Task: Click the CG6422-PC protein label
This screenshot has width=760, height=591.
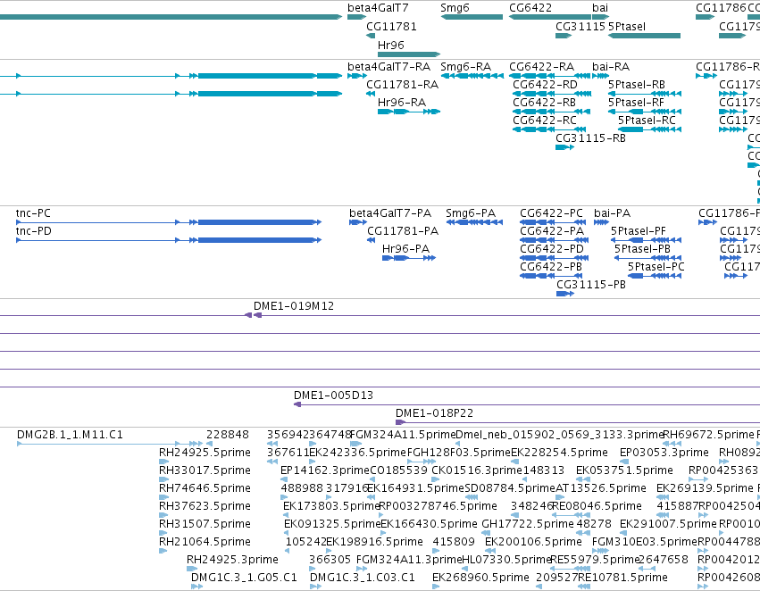Action: pyautogui.click(x=552, y=213)
